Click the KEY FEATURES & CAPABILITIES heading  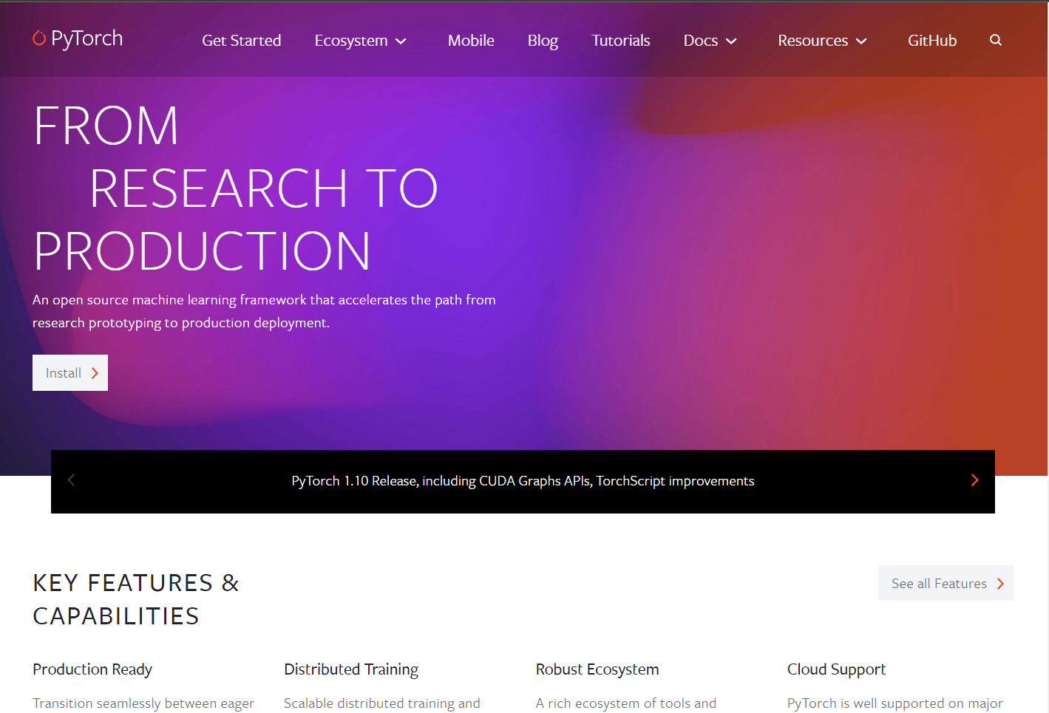pyautogui.click(x=136, y=599)
